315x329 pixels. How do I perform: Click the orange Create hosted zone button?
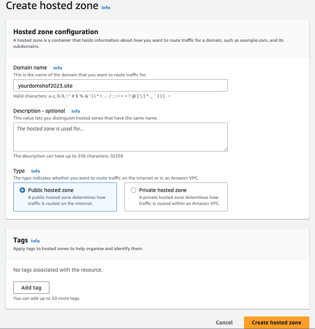click(276, 323)
